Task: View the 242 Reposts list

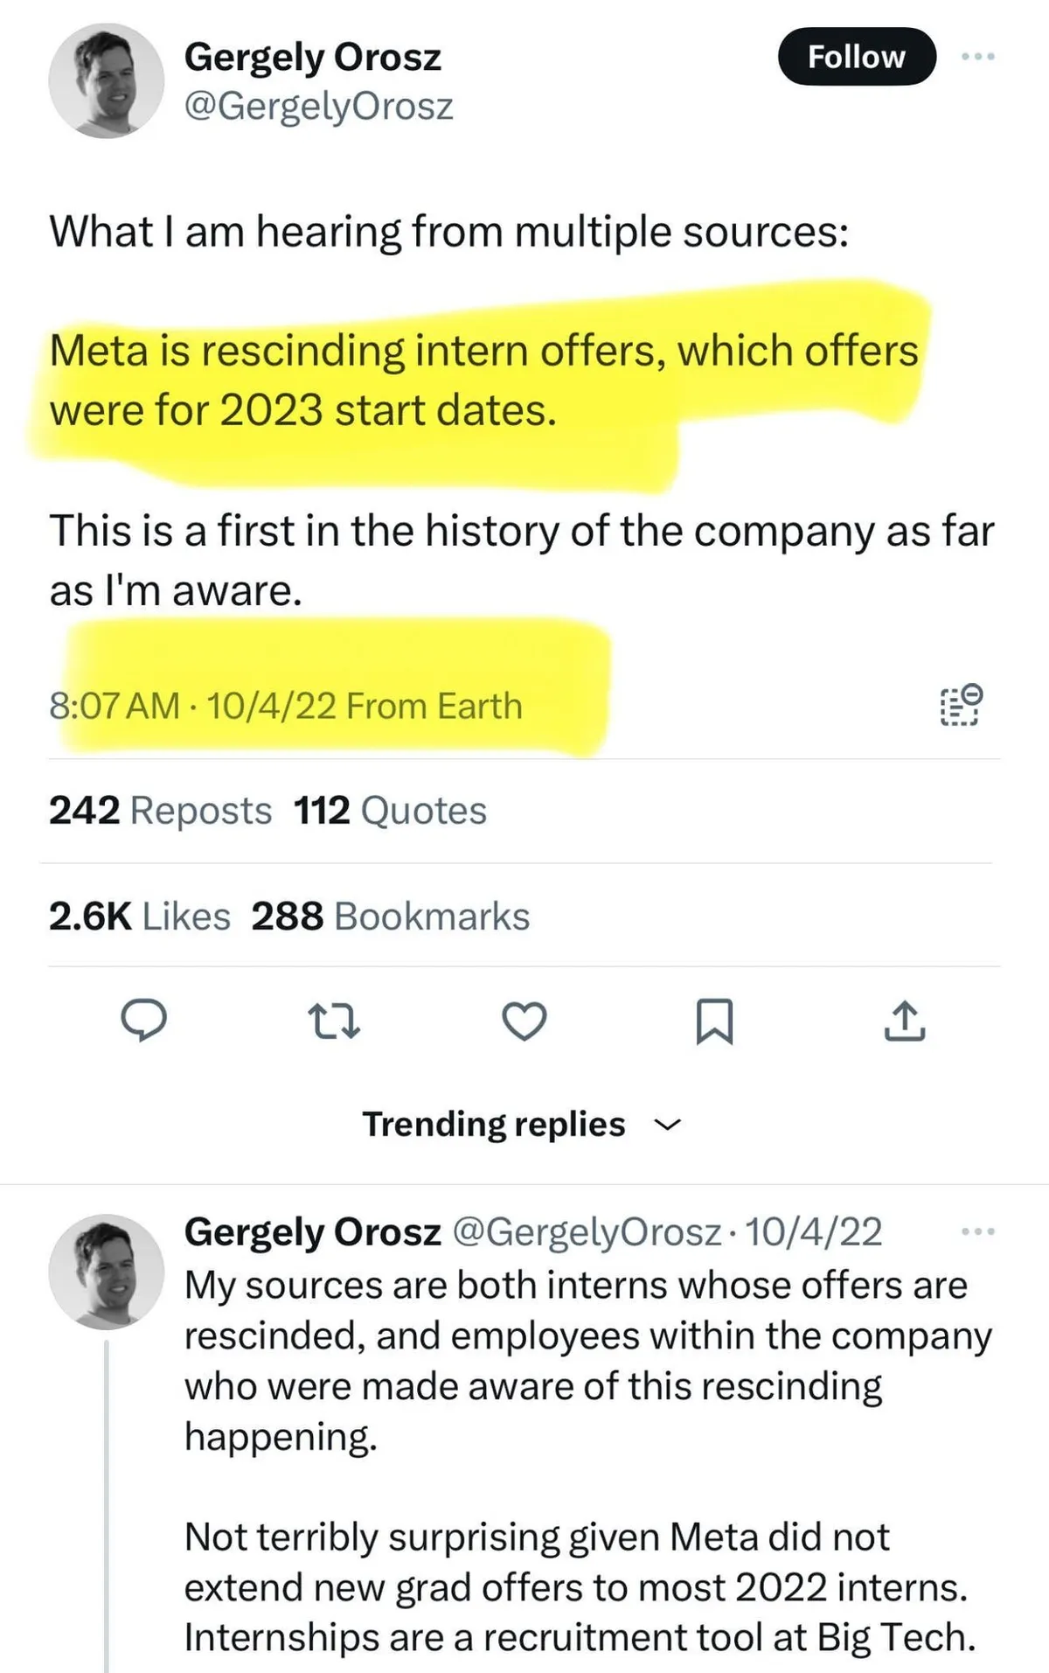Action: [x=160, y=811]
